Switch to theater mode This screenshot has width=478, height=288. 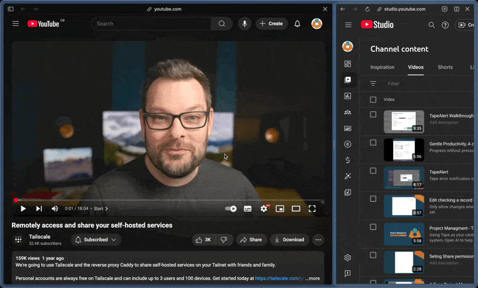pos(296,209)
